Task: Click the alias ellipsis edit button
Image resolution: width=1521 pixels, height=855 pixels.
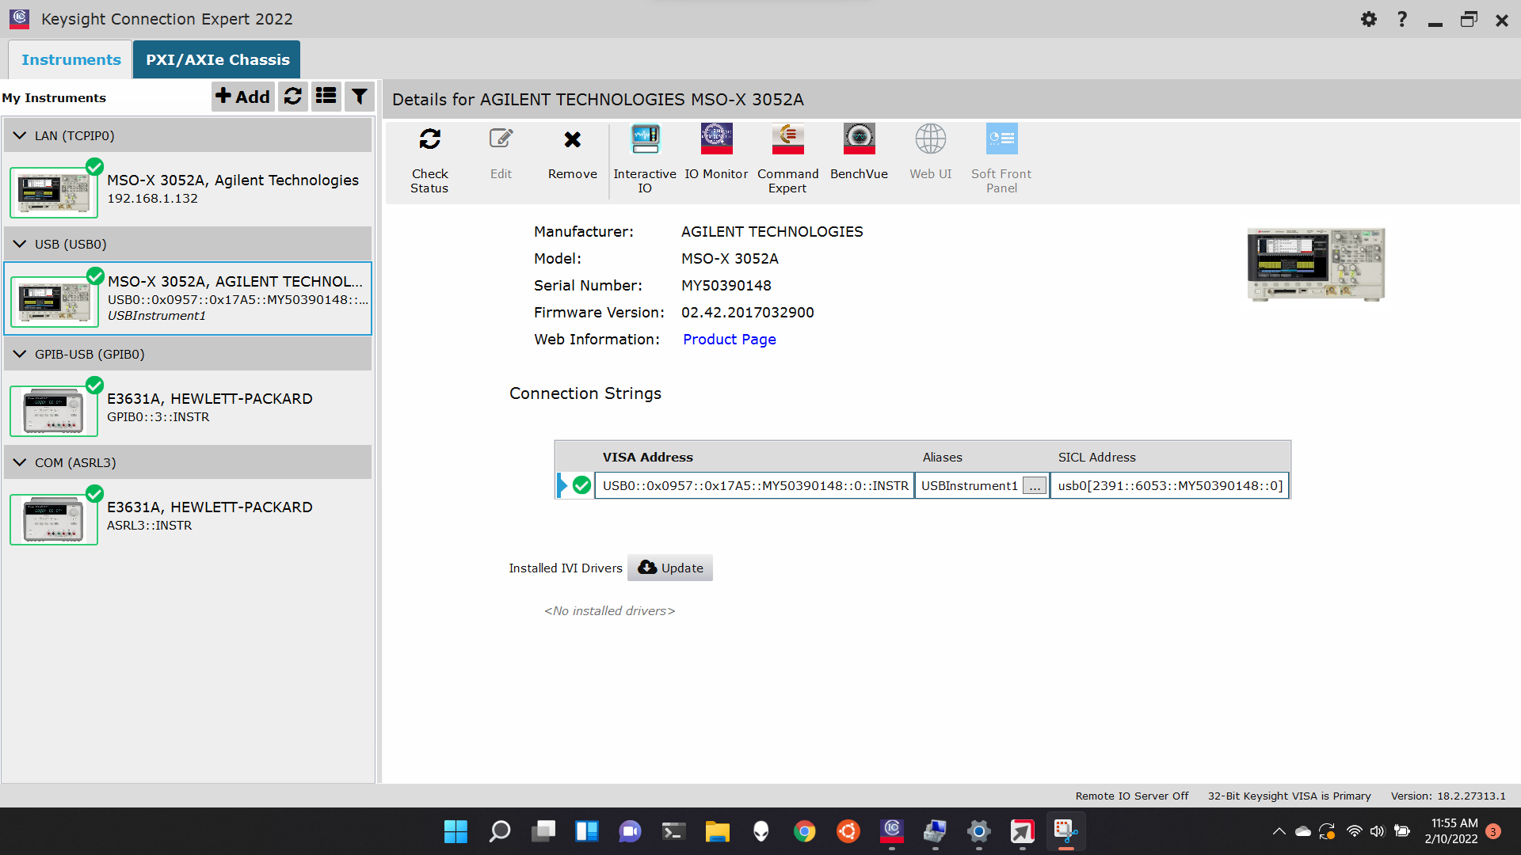Action: click(1035, 486)
